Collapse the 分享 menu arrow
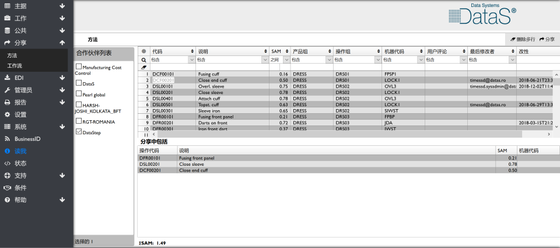This screenshot has height=248, width=560. 62,43
